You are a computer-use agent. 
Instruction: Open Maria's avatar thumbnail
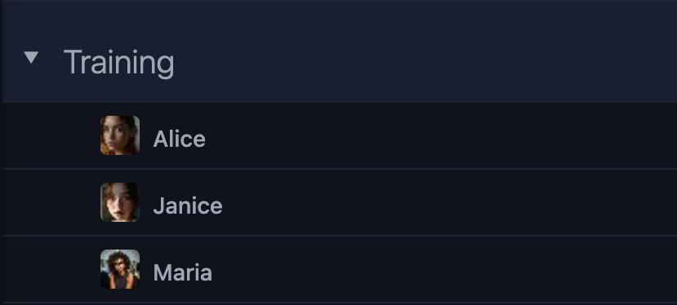[x=120, y=269]
